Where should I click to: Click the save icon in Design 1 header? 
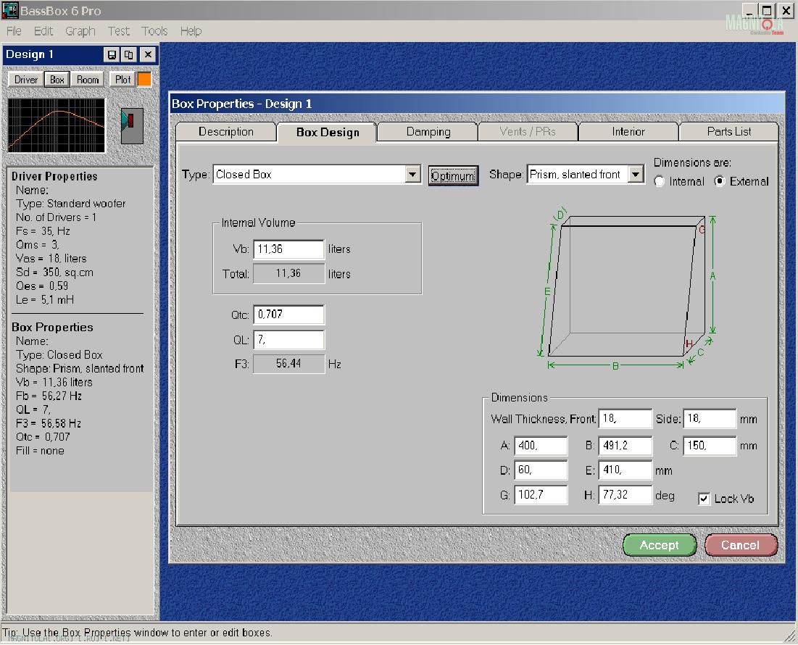[112, 54]
